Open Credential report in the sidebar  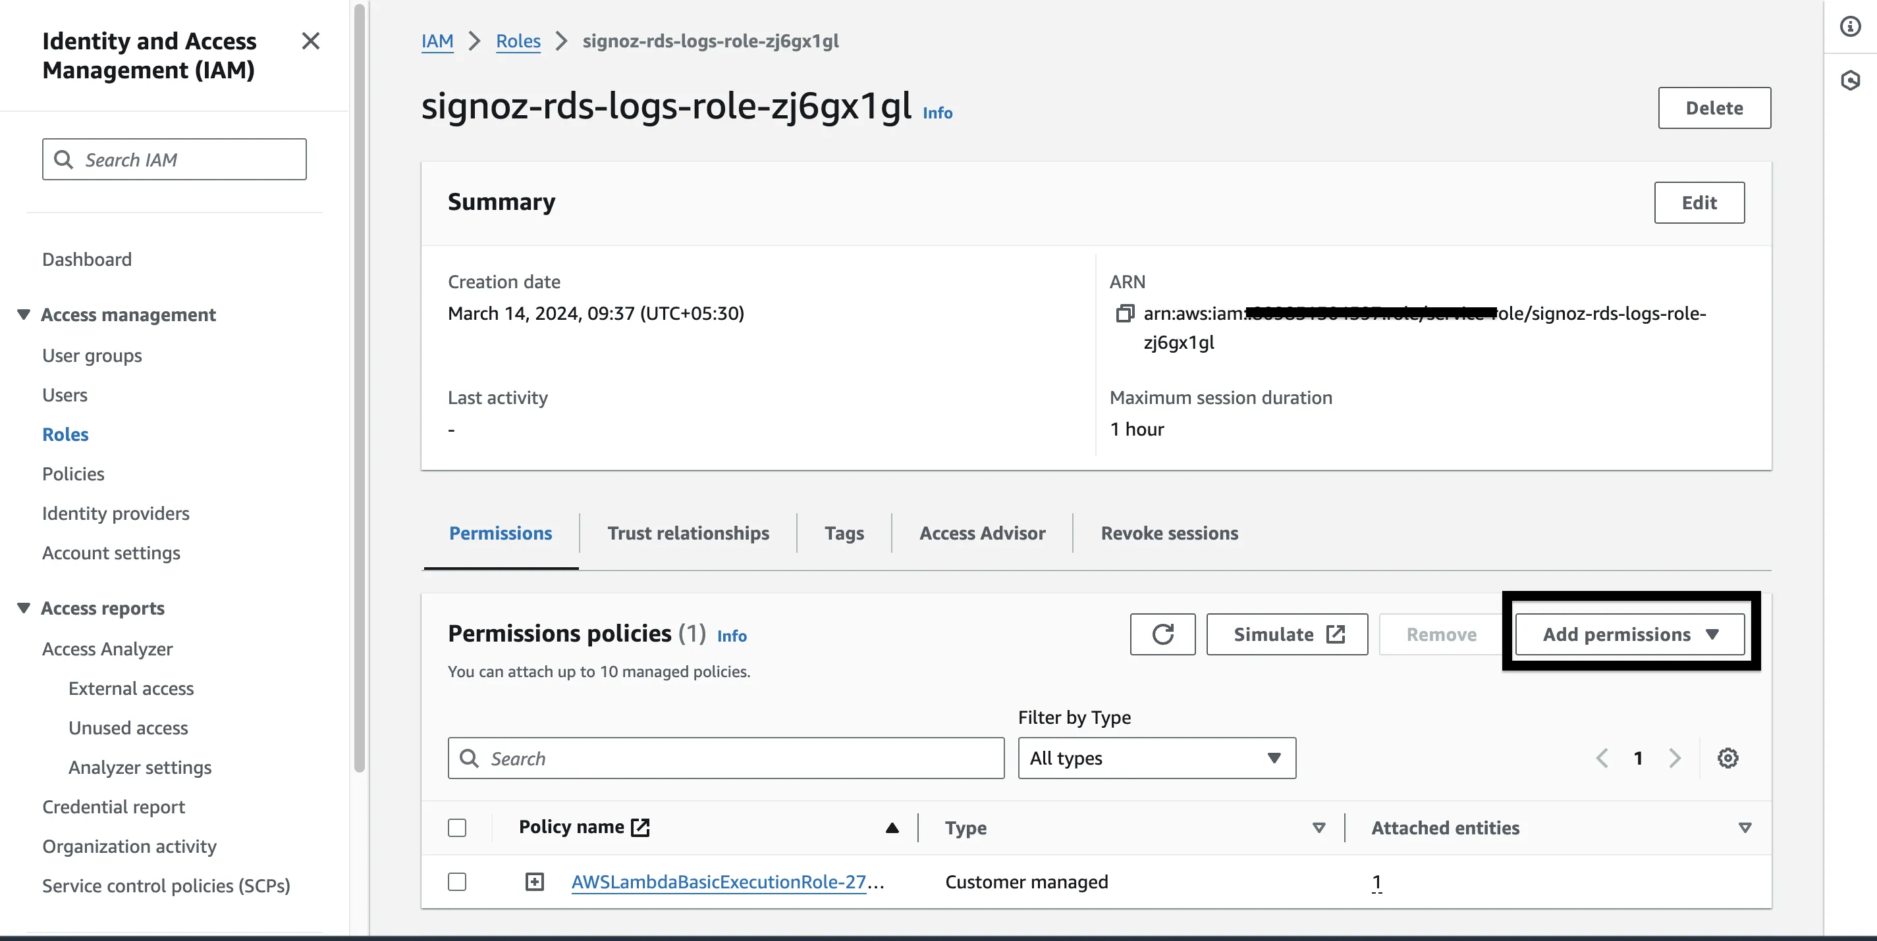pos(114,806)
